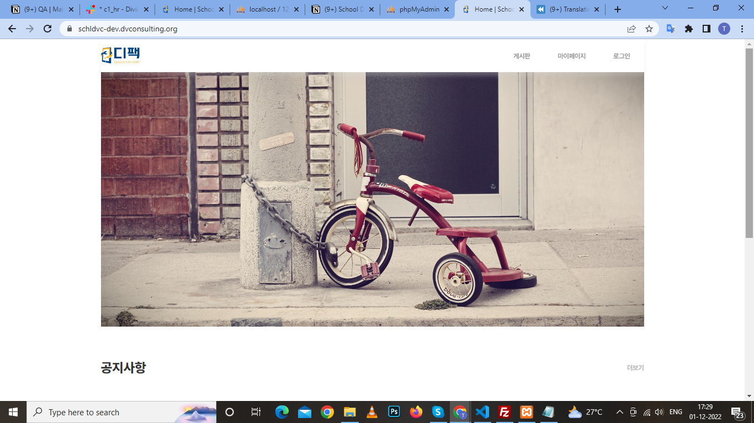This screenshot has width=754, height=423.
Task: Open the Share this page icon
Action: coord(631,29)
